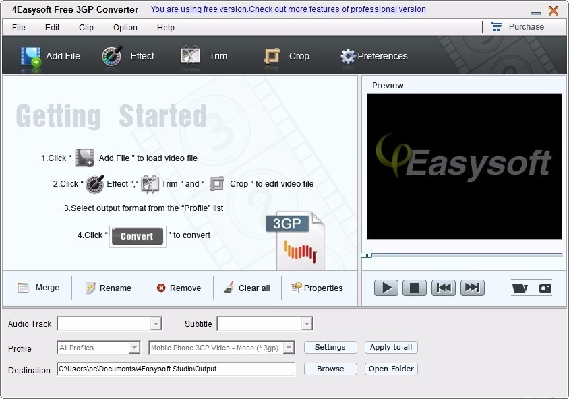Click Apply to all button

click(391, 347)
